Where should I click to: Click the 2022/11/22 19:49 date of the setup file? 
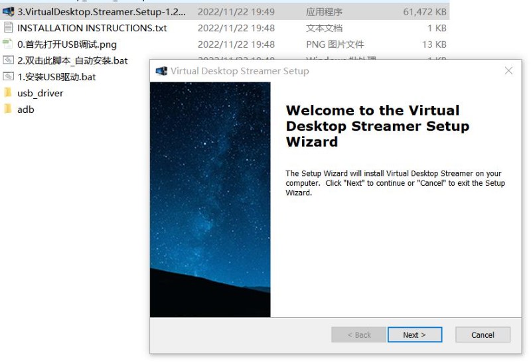pyautogui.click(x=236, y=12)
